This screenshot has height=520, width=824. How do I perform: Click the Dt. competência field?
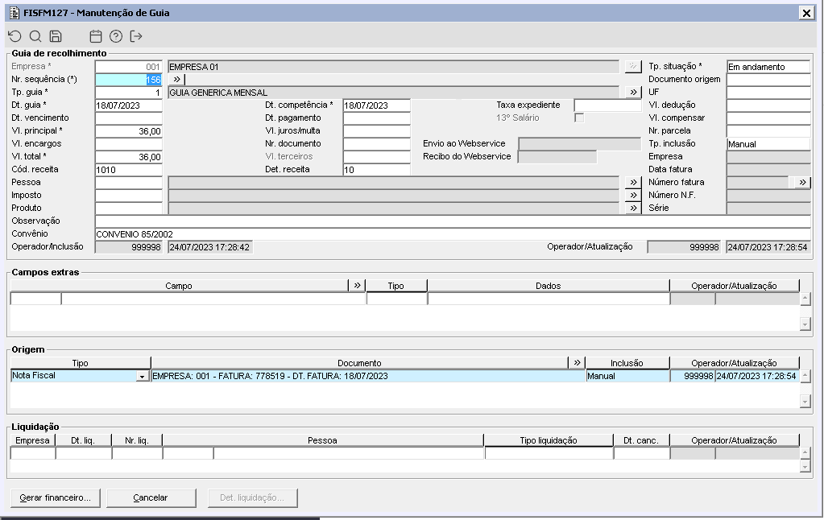(x=376, y=105)
